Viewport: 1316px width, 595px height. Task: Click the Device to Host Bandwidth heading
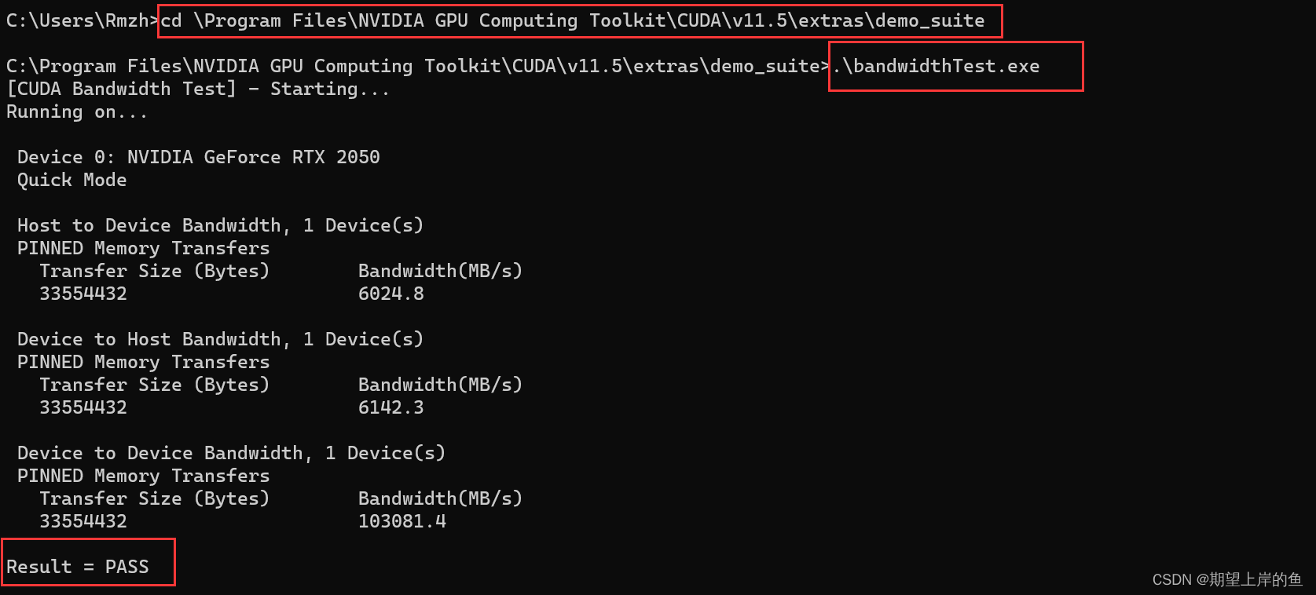tap(221, 339)
